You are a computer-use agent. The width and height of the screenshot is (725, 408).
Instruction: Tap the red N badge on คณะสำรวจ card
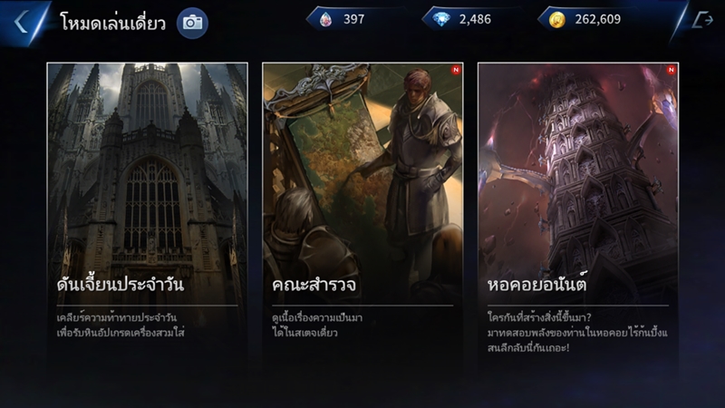click(456, 70)
